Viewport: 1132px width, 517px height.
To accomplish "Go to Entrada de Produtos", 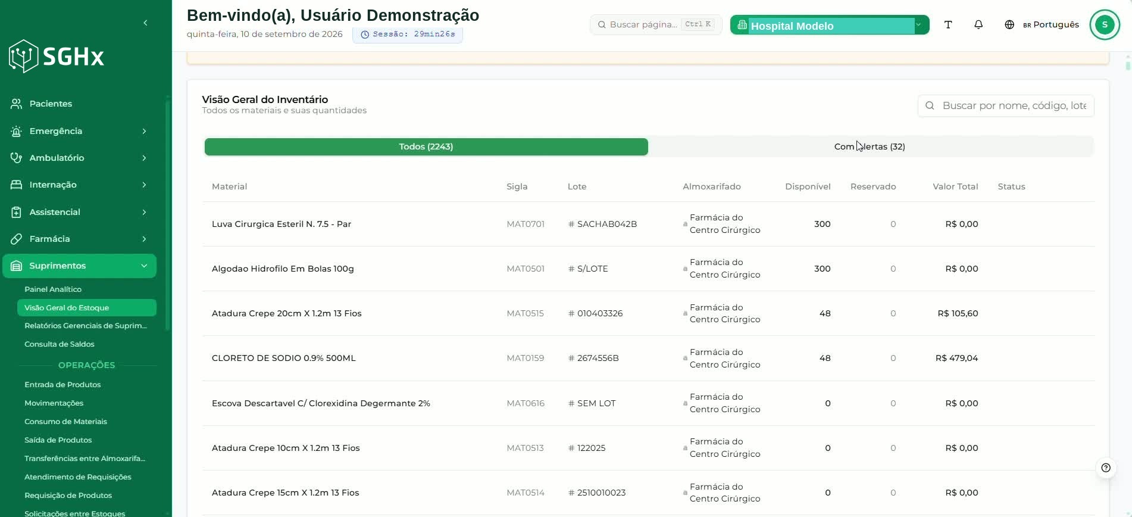I will [x=62, y=385].
